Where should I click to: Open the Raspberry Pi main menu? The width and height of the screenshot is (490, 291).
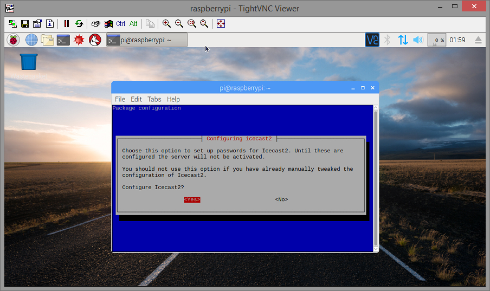[x=14, y=40]
